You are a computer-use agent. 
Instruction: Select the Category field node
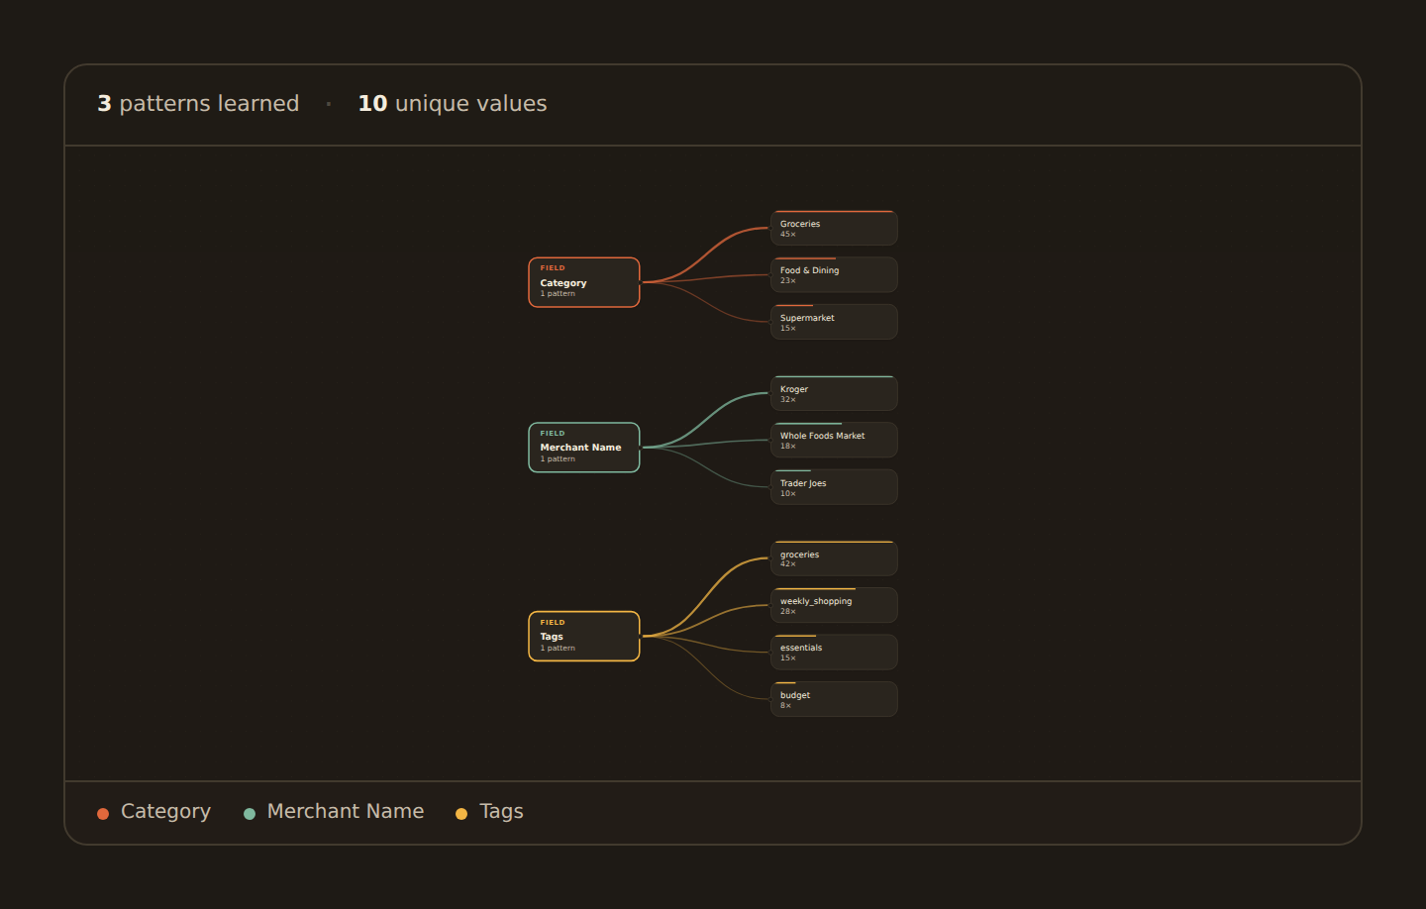[584, 282]
